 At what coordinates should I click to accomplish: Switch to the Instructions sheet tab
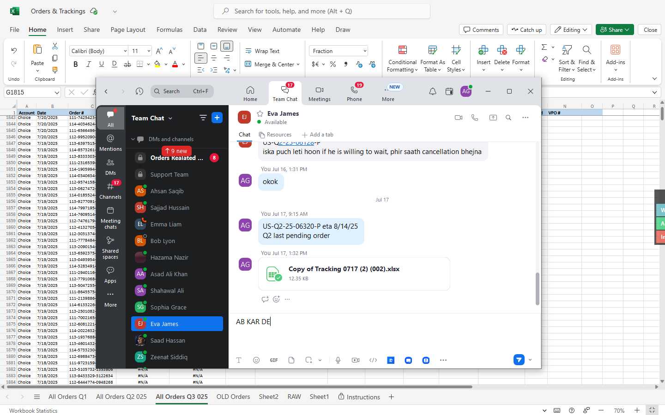[359, 397]
